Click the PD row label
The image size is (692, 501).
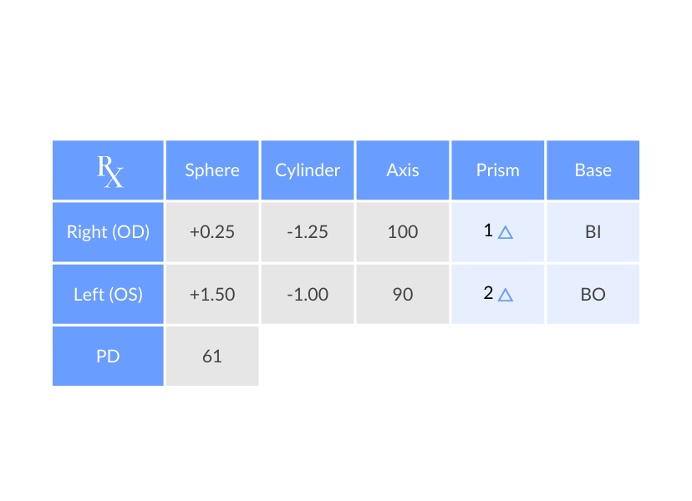(108, 357)
